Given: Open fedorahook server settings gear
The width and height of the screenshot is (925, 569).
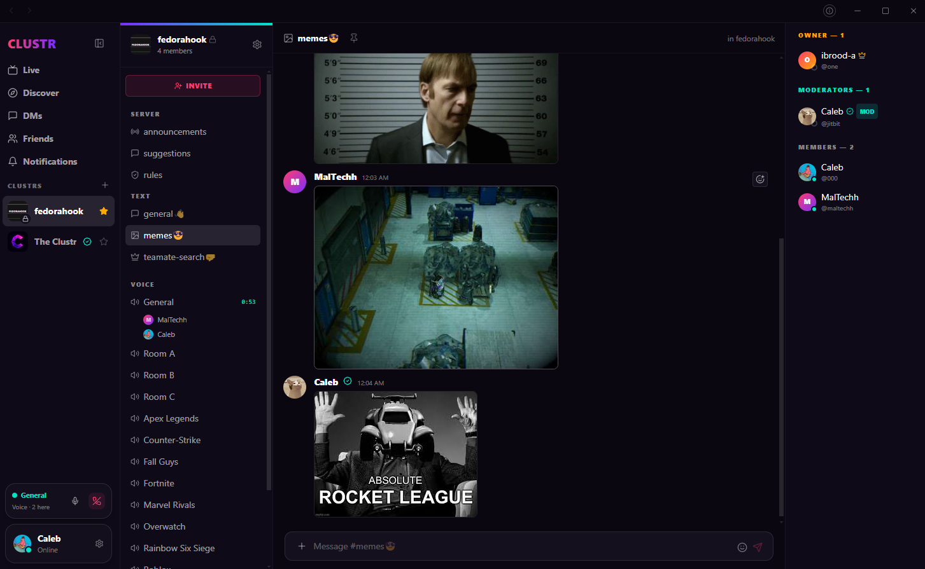Looking at the screenshot, I should coord(257,45).
